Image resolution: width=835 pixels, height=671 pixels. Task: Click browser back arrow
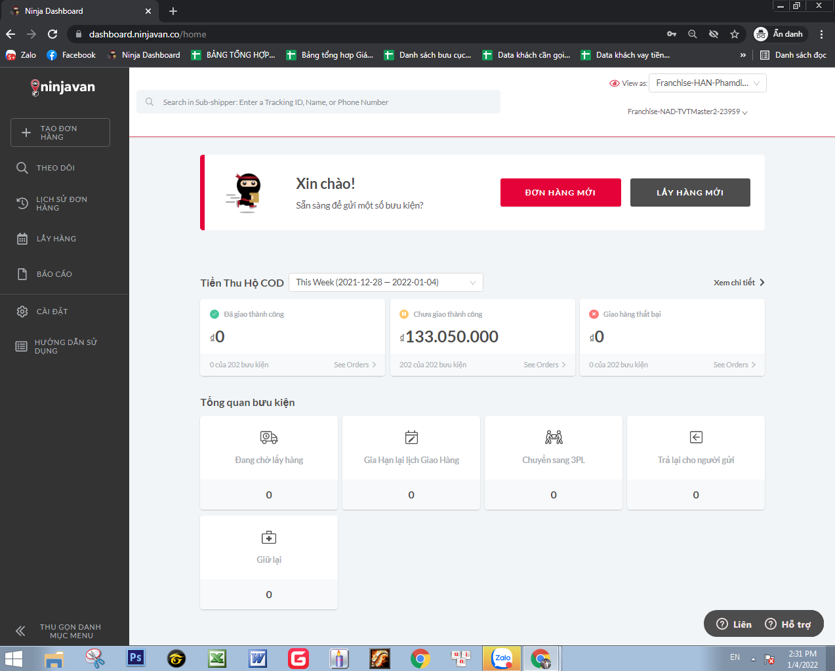(10, 34)
